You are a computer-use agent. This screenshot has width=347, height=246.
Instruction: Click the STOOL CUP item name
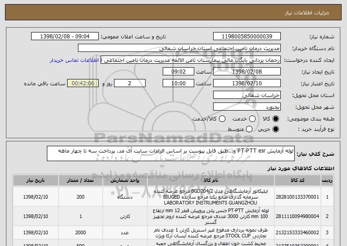[x=211, y=232]
